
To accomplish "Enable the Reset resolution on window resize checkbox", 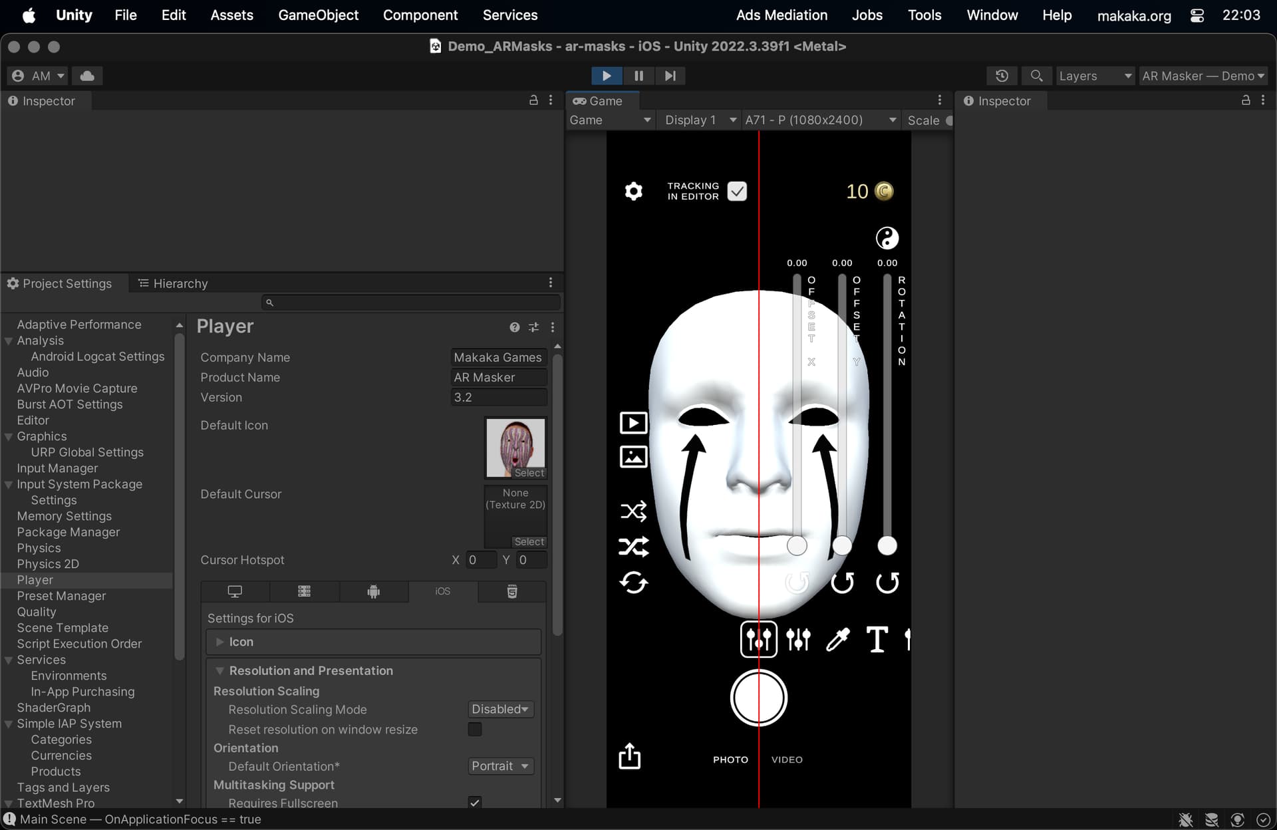I will click(474, 730).
